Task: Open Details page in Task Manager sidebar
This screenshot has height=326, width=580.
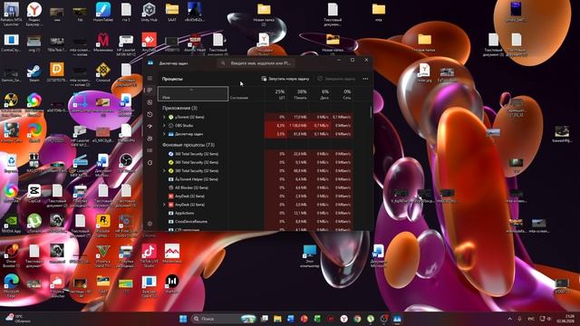Action: [150, 150]
